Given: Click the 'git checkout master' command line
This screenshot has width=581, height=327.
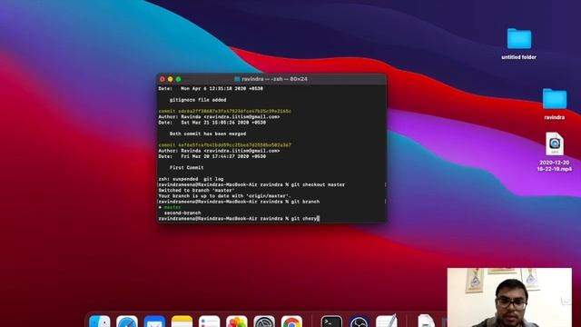Looking at the screenshot, I should [x=251, y=184].
